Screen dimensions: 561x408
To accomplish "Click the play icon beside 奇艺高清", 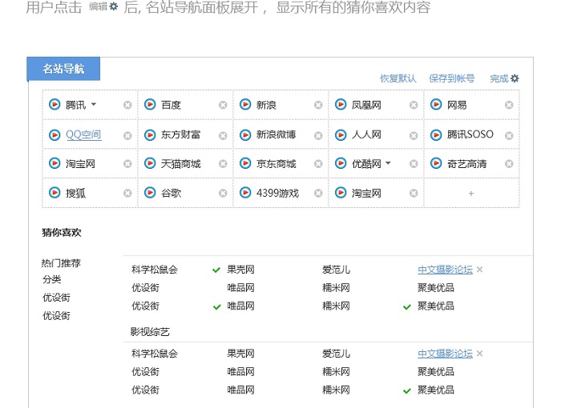I will (x=436, y=163).
